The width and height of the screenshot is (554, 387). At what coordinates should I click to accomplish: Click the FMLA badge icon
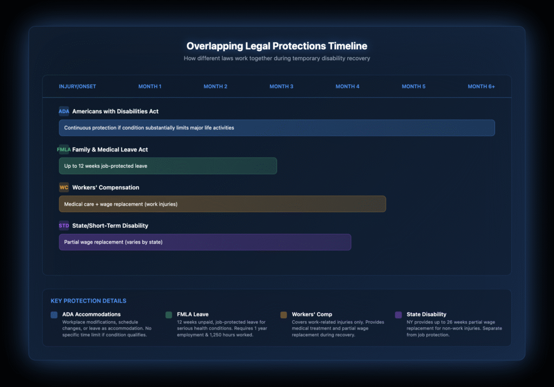pos(64,149)
